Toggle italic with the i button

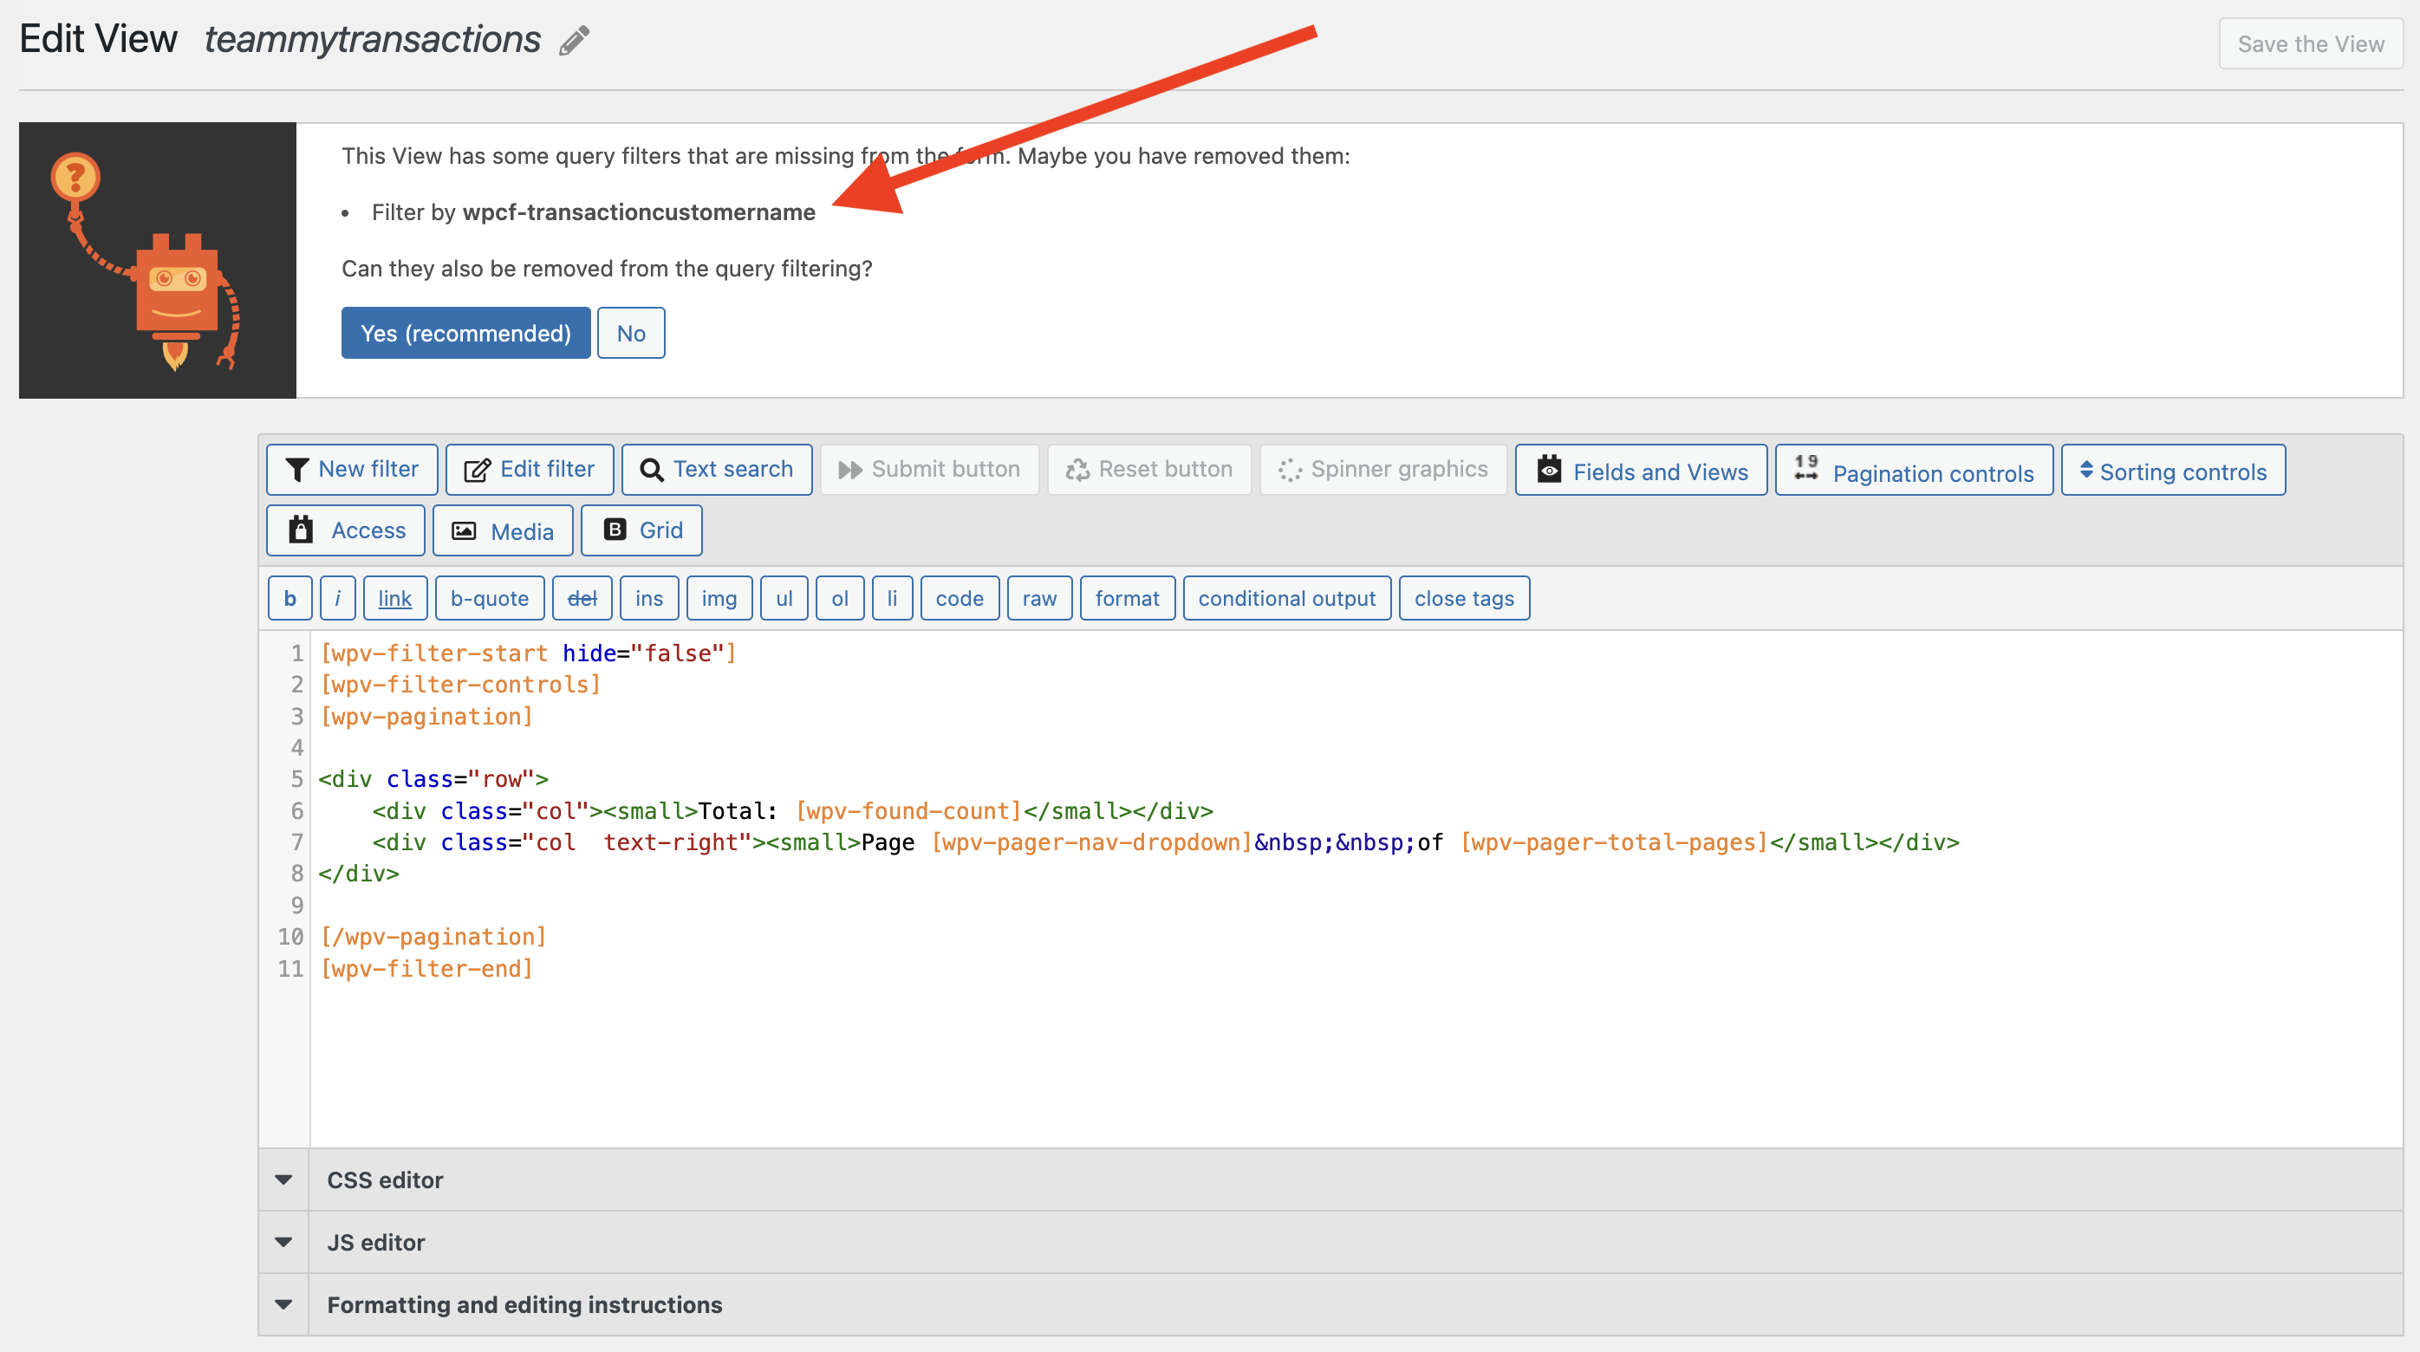(x=337, y=599)
